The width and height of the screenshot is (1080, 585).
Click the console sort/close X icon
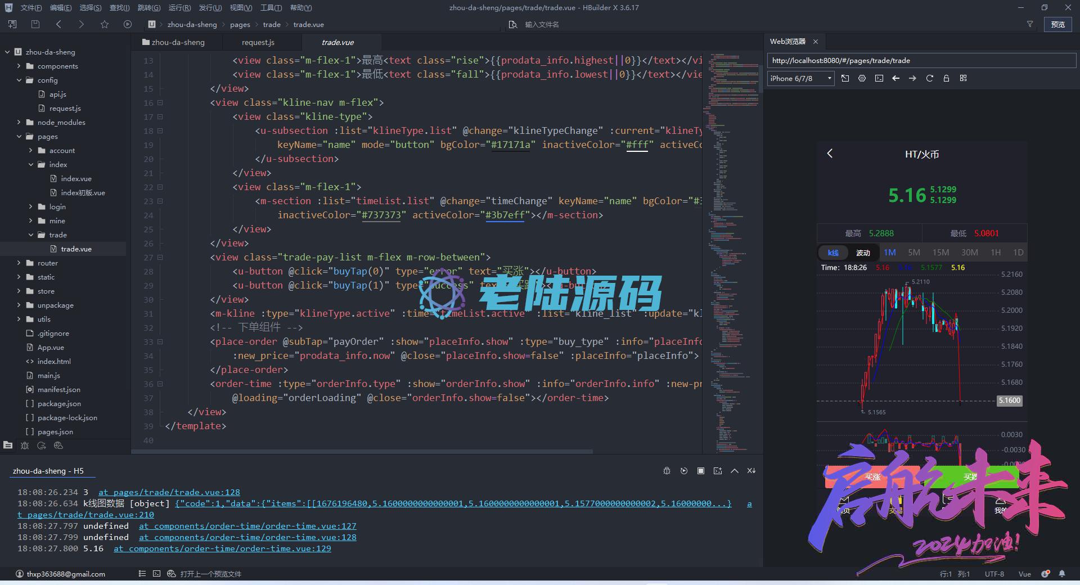(751, 471)
